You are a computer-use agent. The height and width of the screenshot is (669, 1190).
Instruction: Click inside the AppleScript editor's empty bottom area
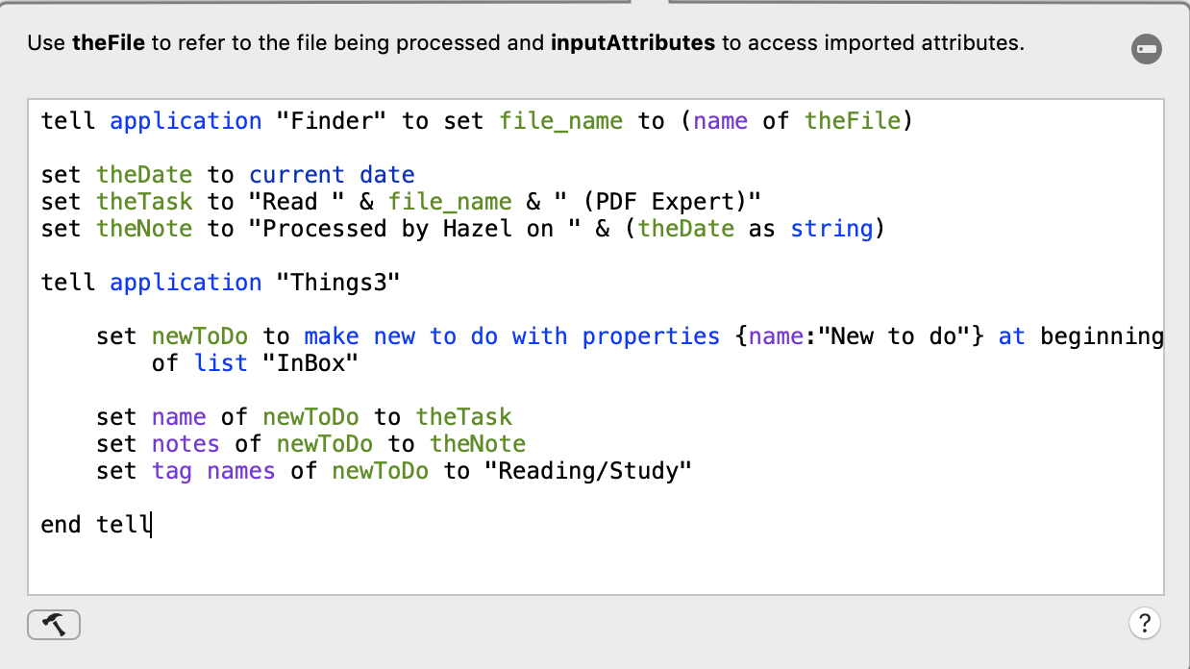[596, 567]
